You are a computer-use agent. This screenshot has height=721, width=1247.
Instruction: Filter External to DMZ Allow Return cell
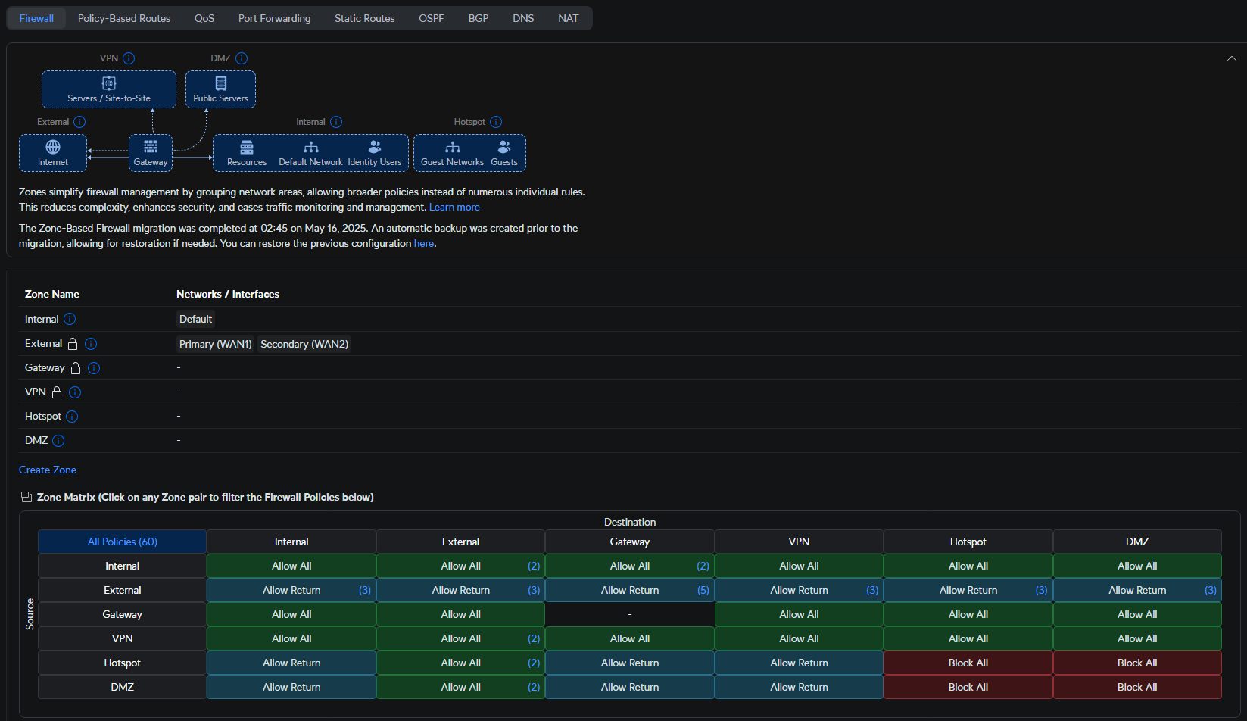1137,590
